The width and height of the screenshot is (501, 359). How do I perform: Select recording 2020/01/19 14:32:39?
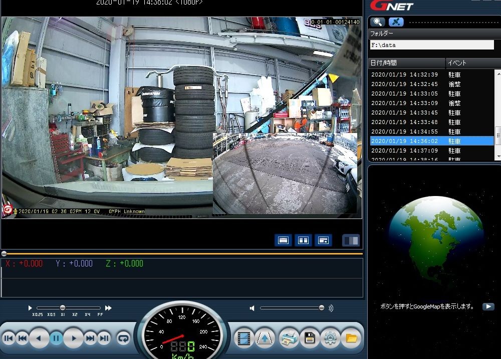tap(432, 74)
